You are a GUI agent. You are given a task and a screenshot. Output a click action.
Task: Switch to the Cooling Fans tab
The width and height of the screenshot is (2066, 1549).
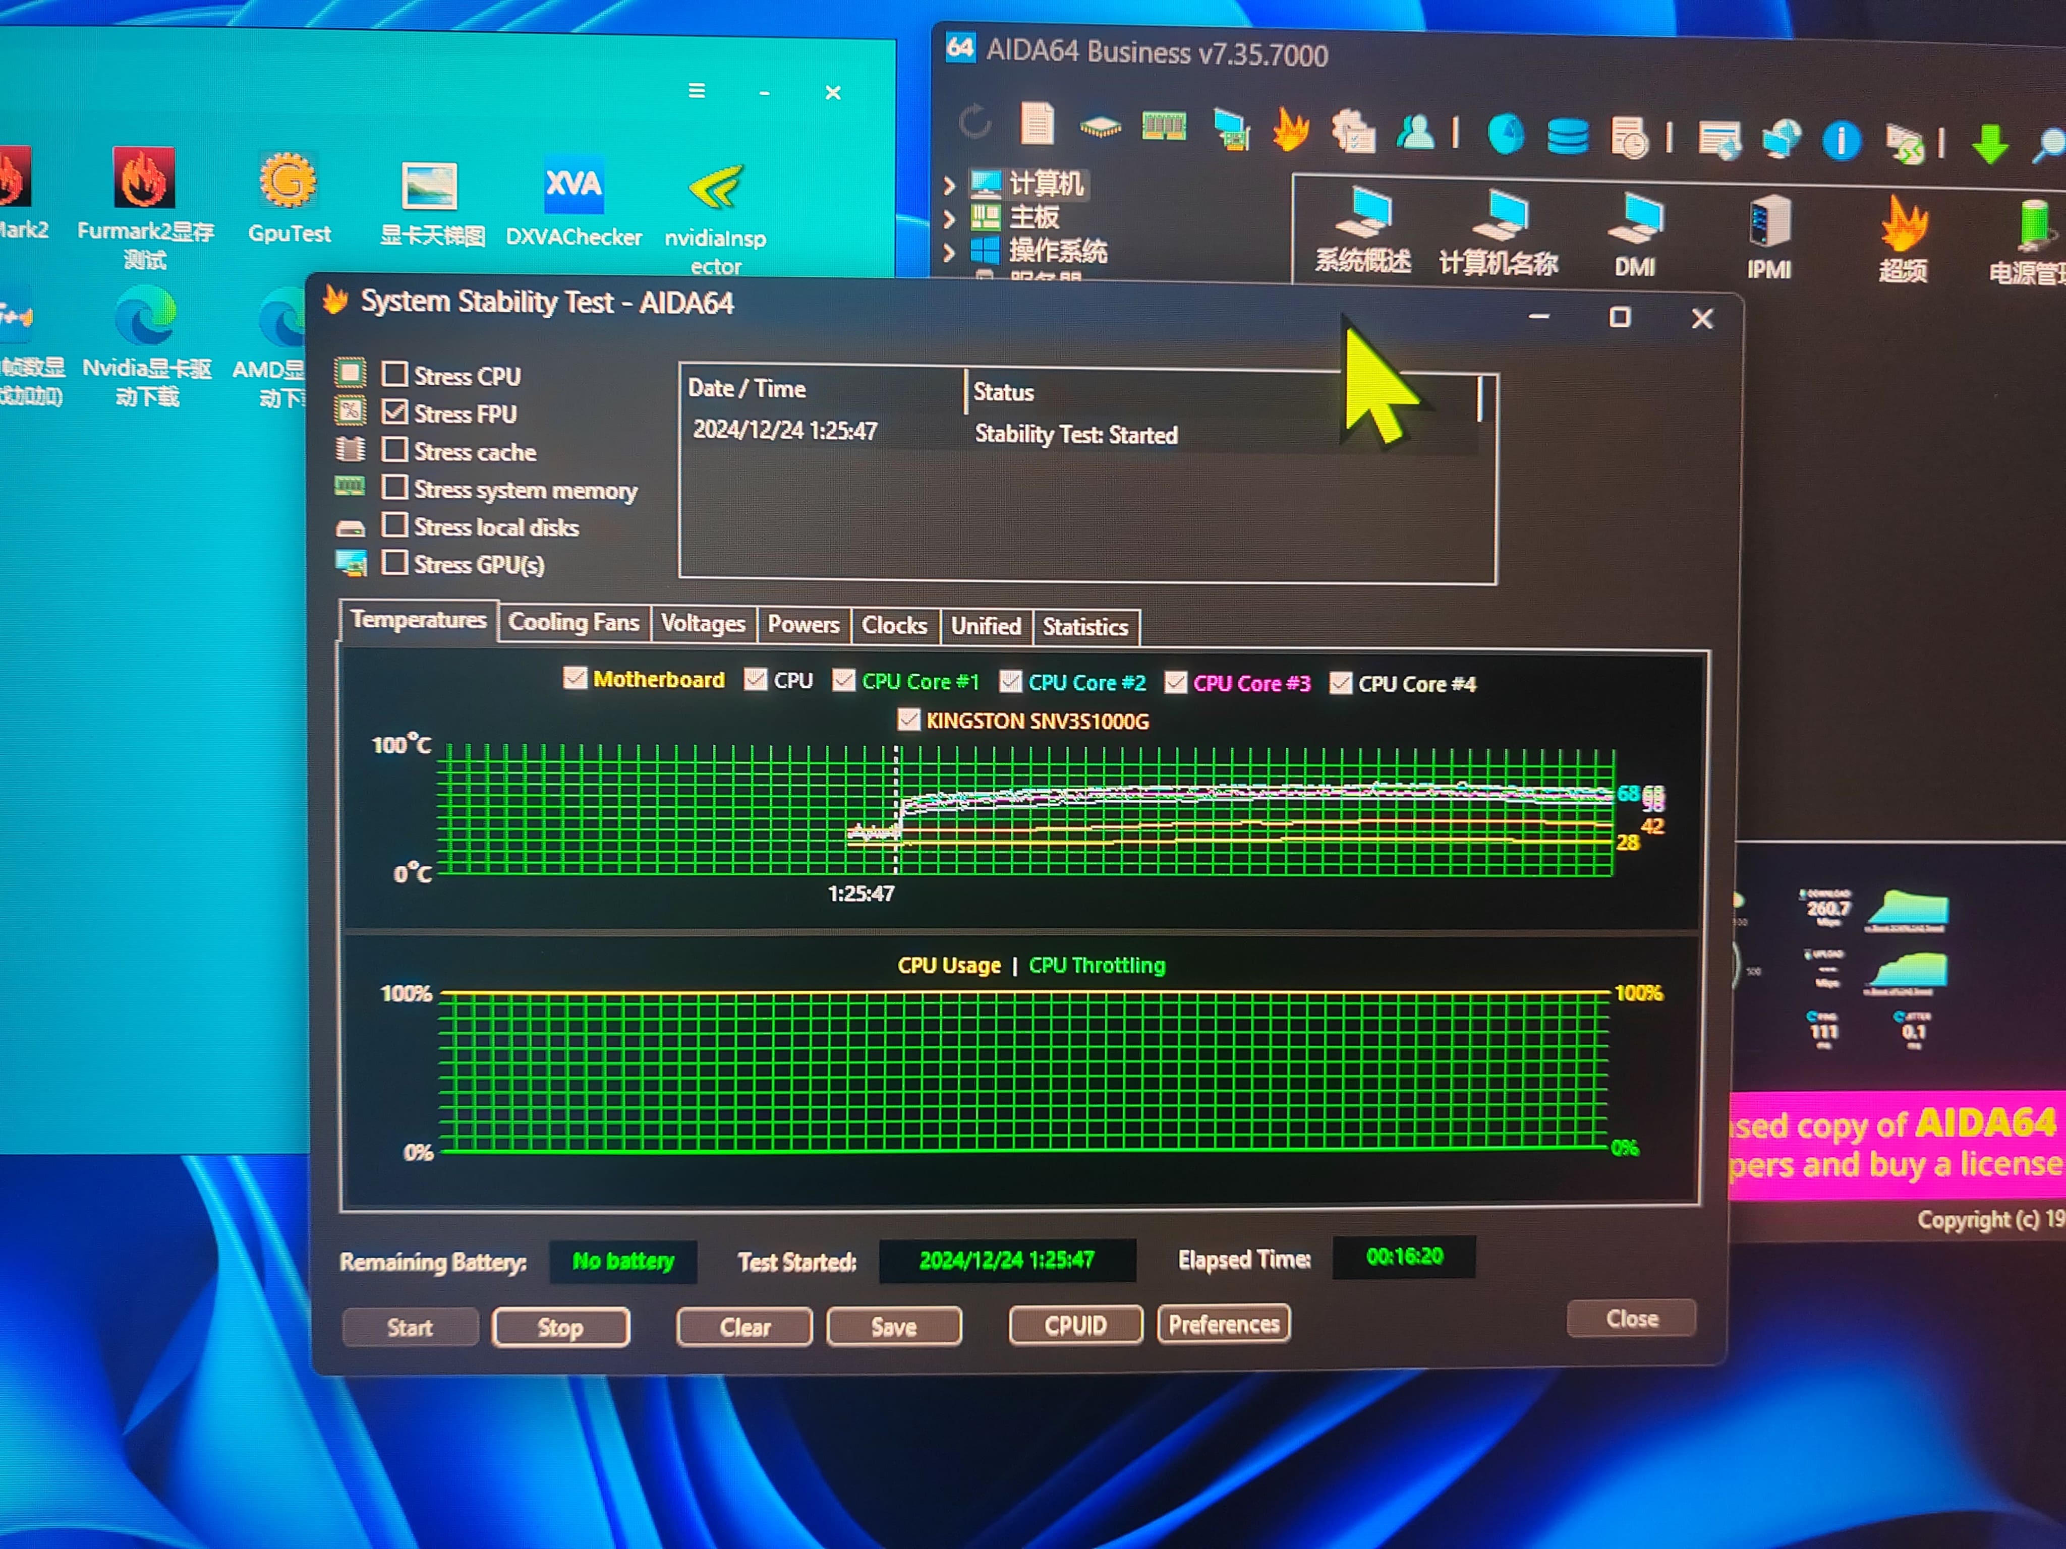click(x=573, y=623)
